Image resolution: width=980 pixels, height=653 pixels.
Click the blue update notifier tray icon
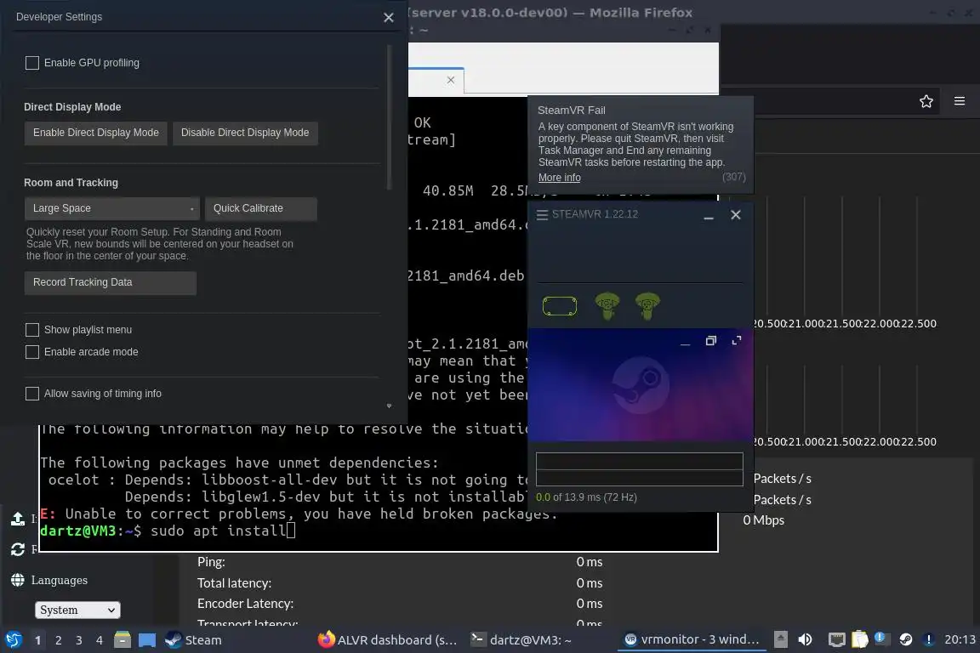(x=880, y=638)
